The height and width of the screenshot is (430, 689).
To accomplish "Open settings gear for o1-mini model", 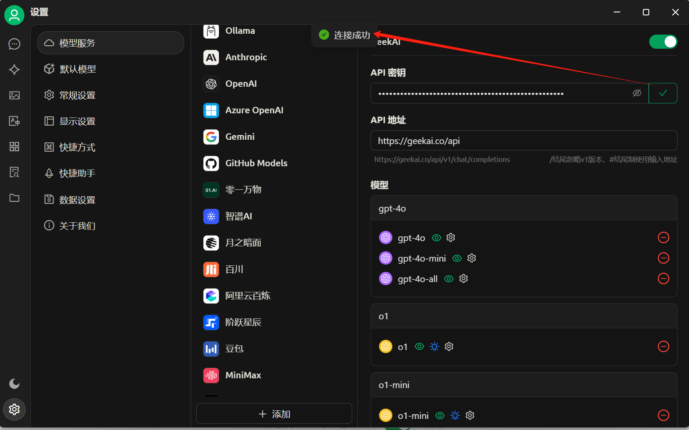I will 470,415.
